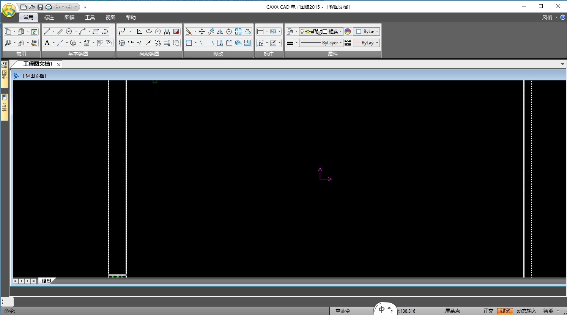Switch to the 常用 ribbon tab
The width and height of the screenshot is (567, 315).
[28, 17]
